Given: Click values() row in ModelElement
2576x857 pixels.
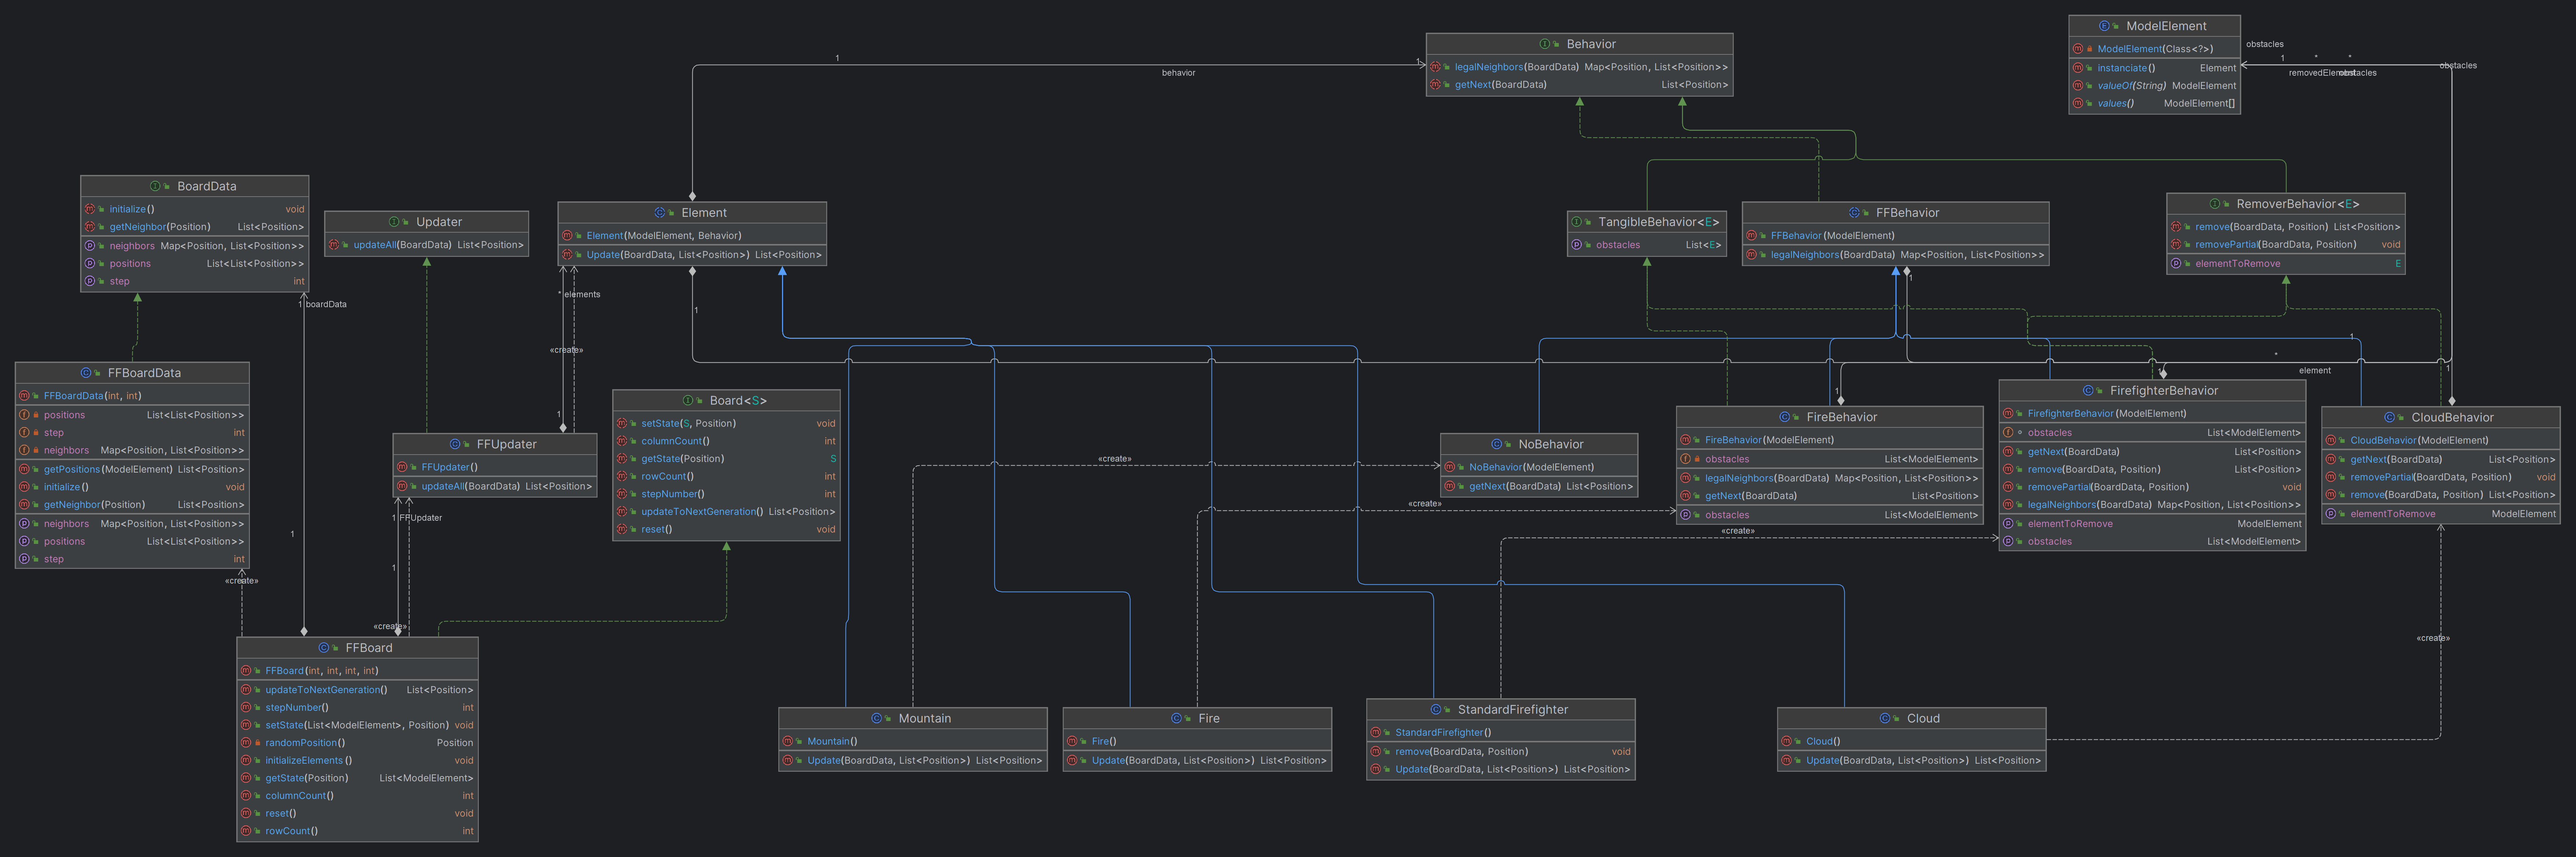Looking at the screenshot, I should (2154, 104).
